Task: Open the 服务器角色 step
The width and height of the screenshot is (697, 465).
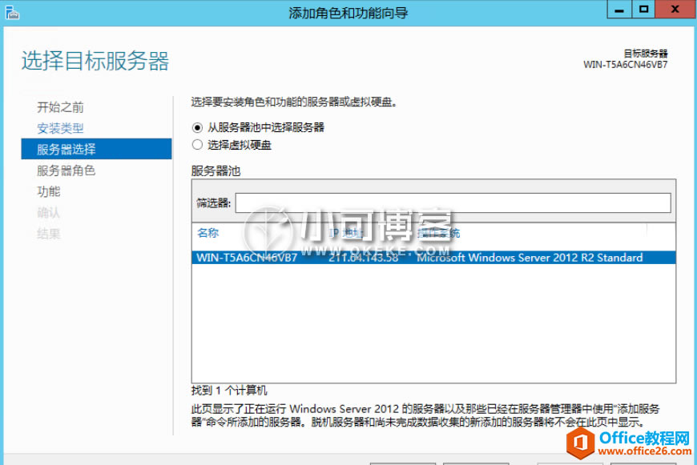Action: point(66,170)
